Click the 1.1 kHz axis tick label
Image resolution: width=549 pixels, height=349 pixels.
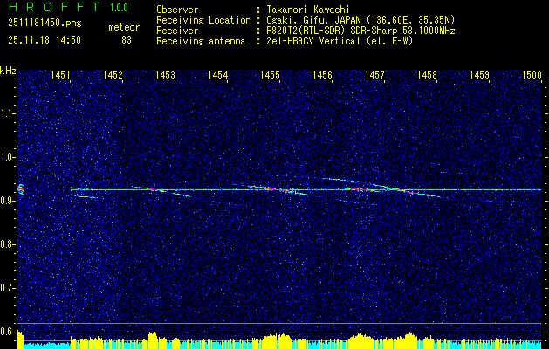tap(7, 113)
